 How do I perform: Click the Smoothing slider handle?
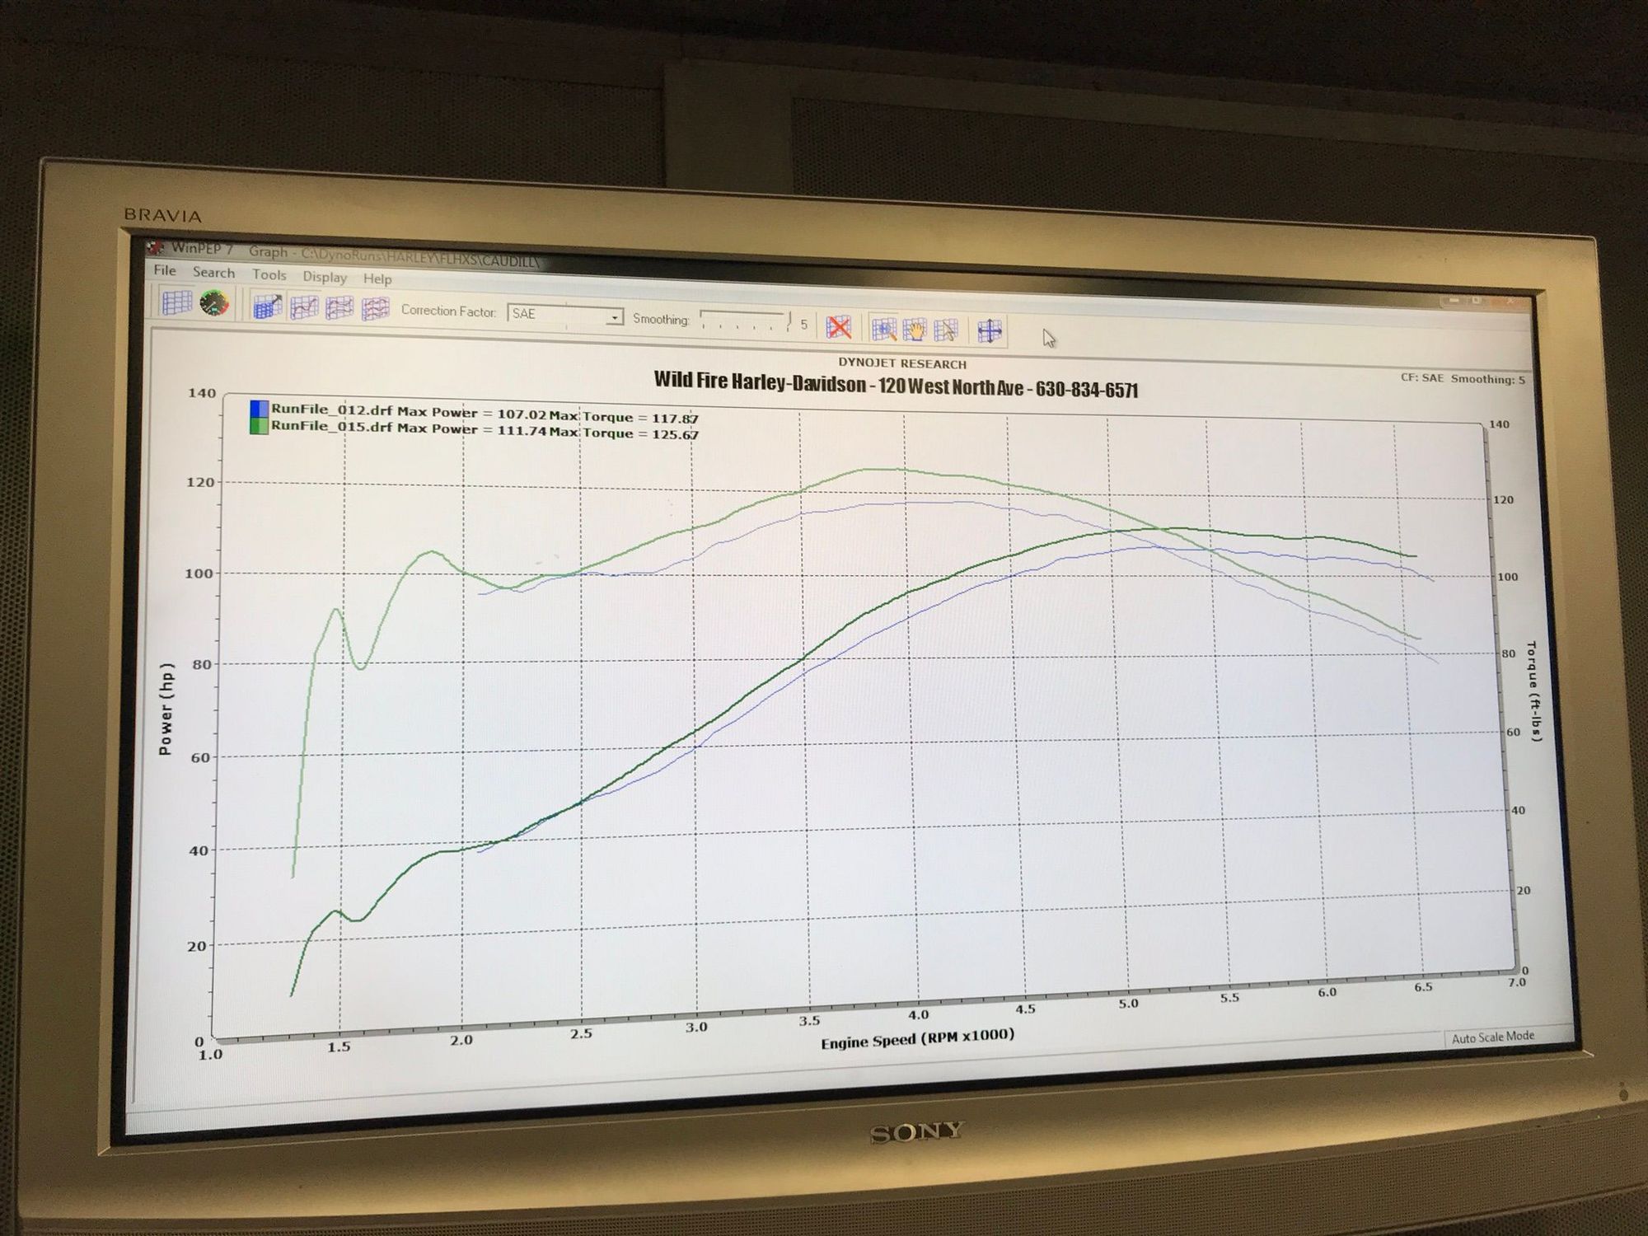[789, 320]
